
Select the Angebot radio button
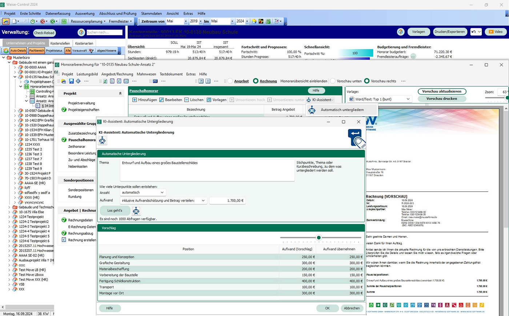click(x=230, y=81)
